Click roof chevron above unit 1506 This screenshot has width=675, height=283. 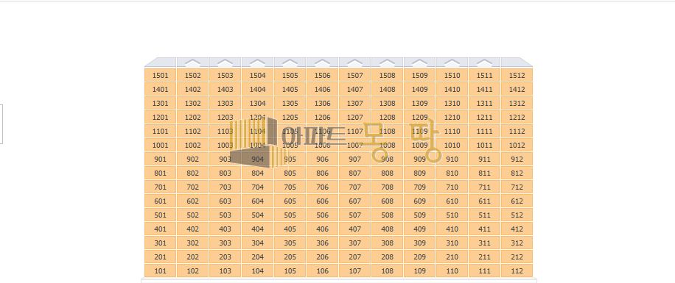pos(323,62)
